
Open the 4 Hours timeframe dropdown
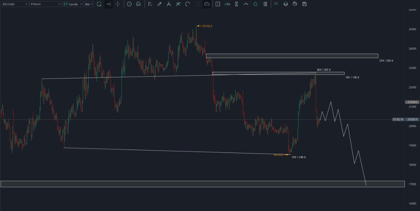pyautogui.click(x=46, y=4)
